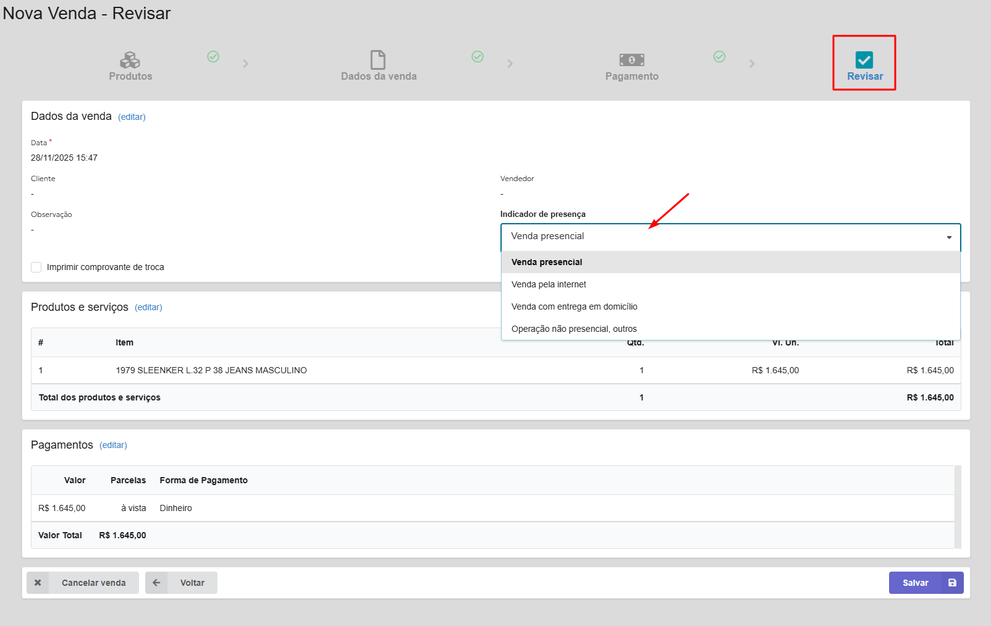This screenshot has height=626, width=991.
Task: Click the Produtos boxes step icon
Action: coord(130,60)
